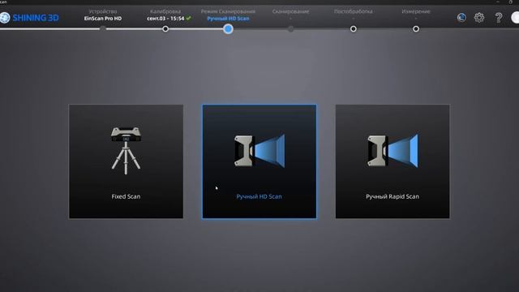Screen dimensions: 519x292
Task: Open help via the question mark icon
Action: click(x=499, y=18)
